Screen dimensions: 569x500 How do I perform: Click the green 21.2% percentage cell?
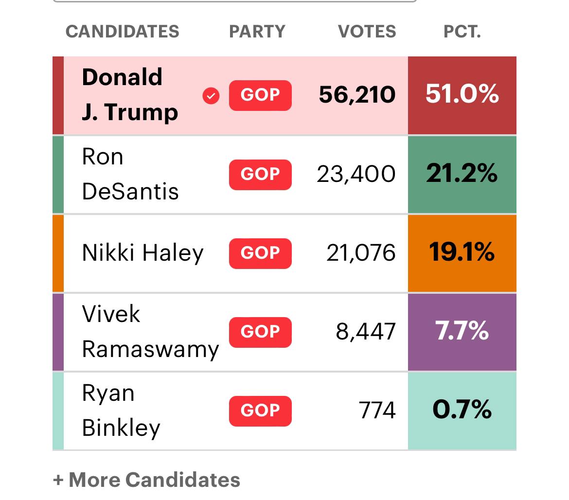click(x=462, y=174)
